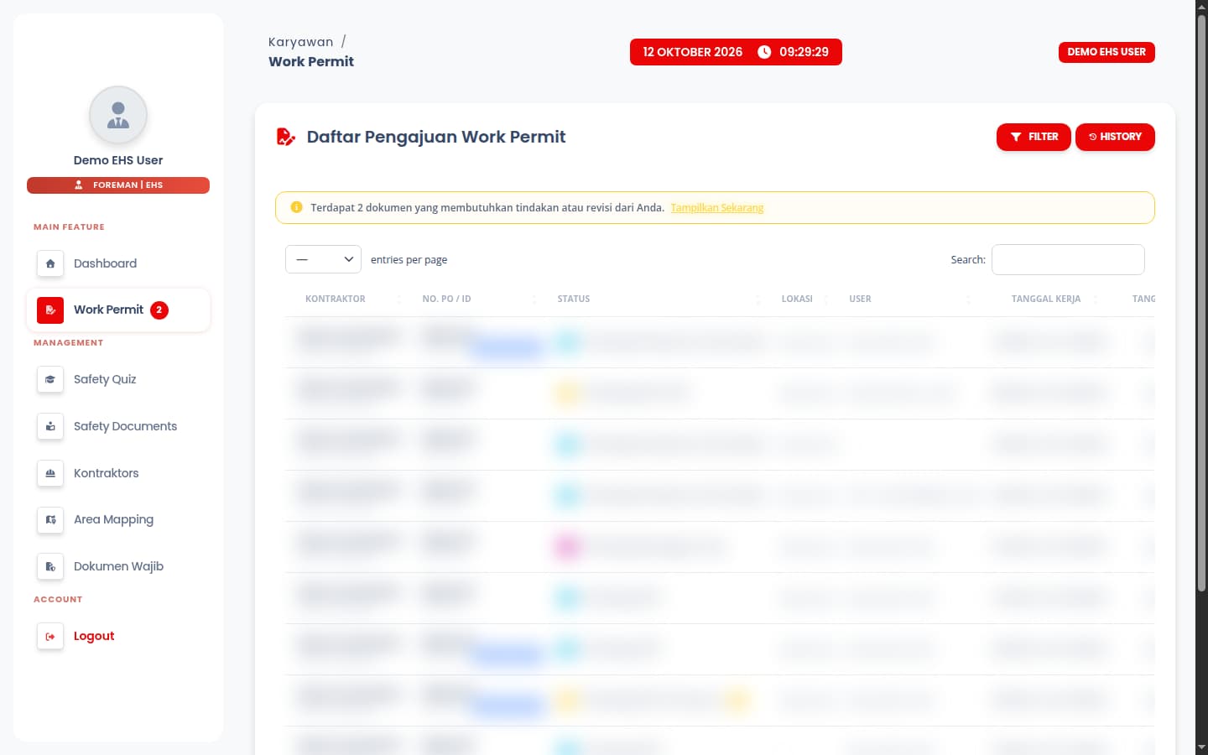Click the clock icon beside the time
The height and width of the screenshot is (755, 1208).
point(764,52)
